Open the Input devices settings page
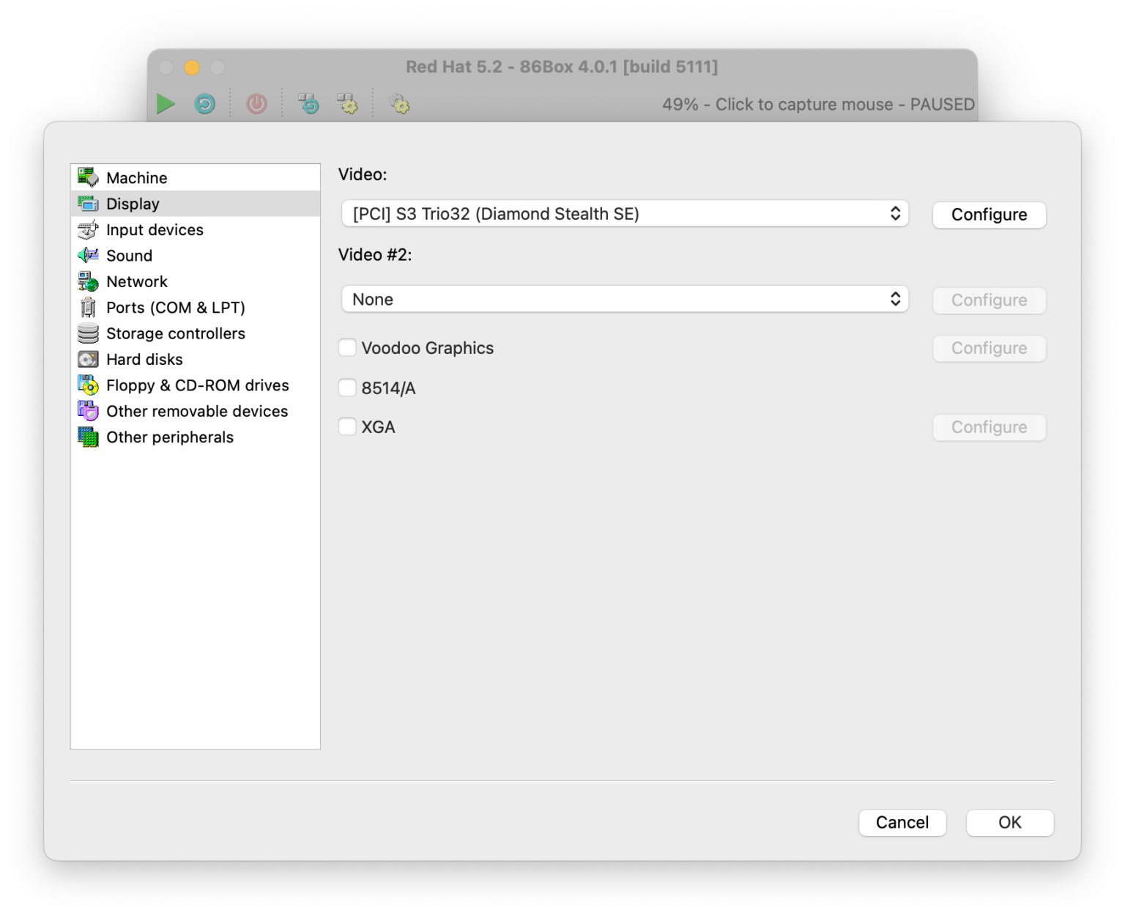 155,229
